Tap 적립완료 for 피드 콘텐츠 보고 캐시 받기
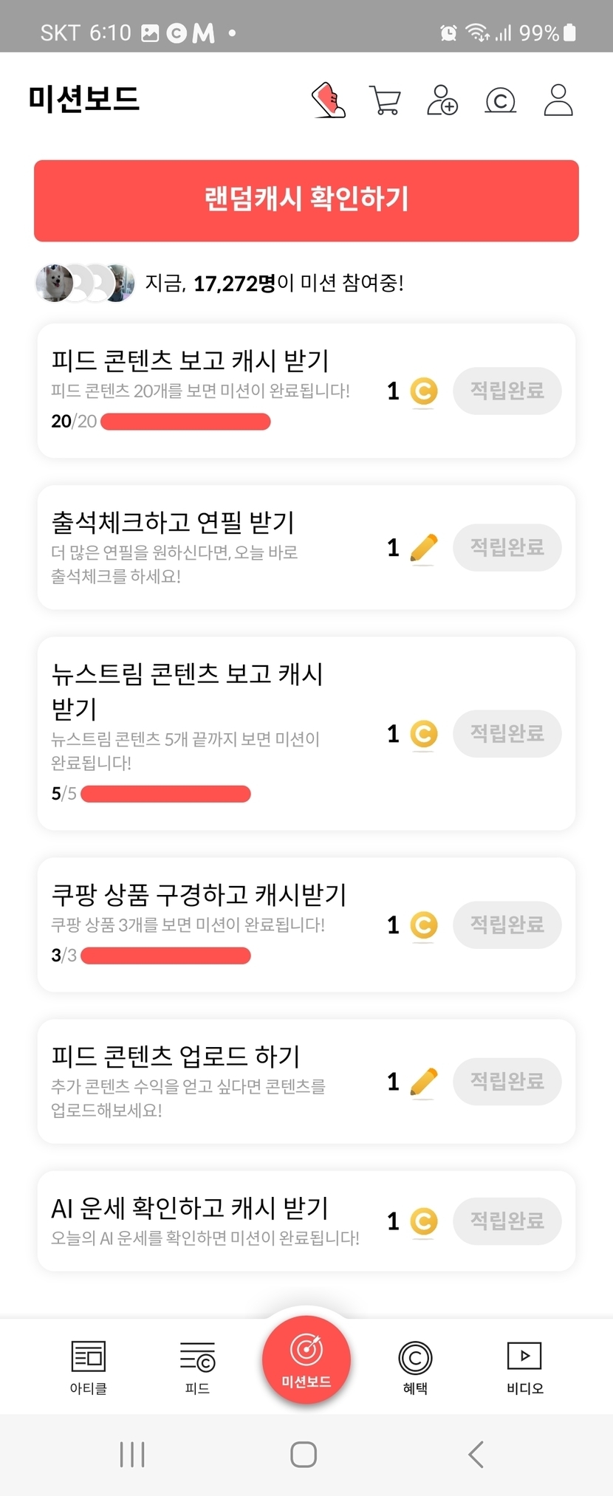Image resolution: width=613 pixels, height=1496 pixels. pos(507,391)
